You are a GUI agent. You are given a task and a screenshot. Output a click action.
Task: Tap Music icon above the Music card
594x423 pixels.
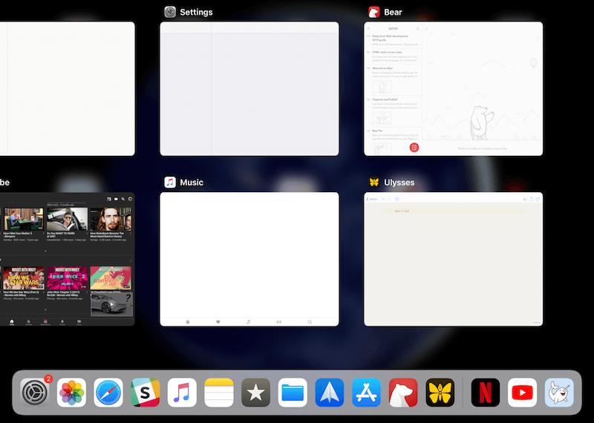[x=170, y=182]
